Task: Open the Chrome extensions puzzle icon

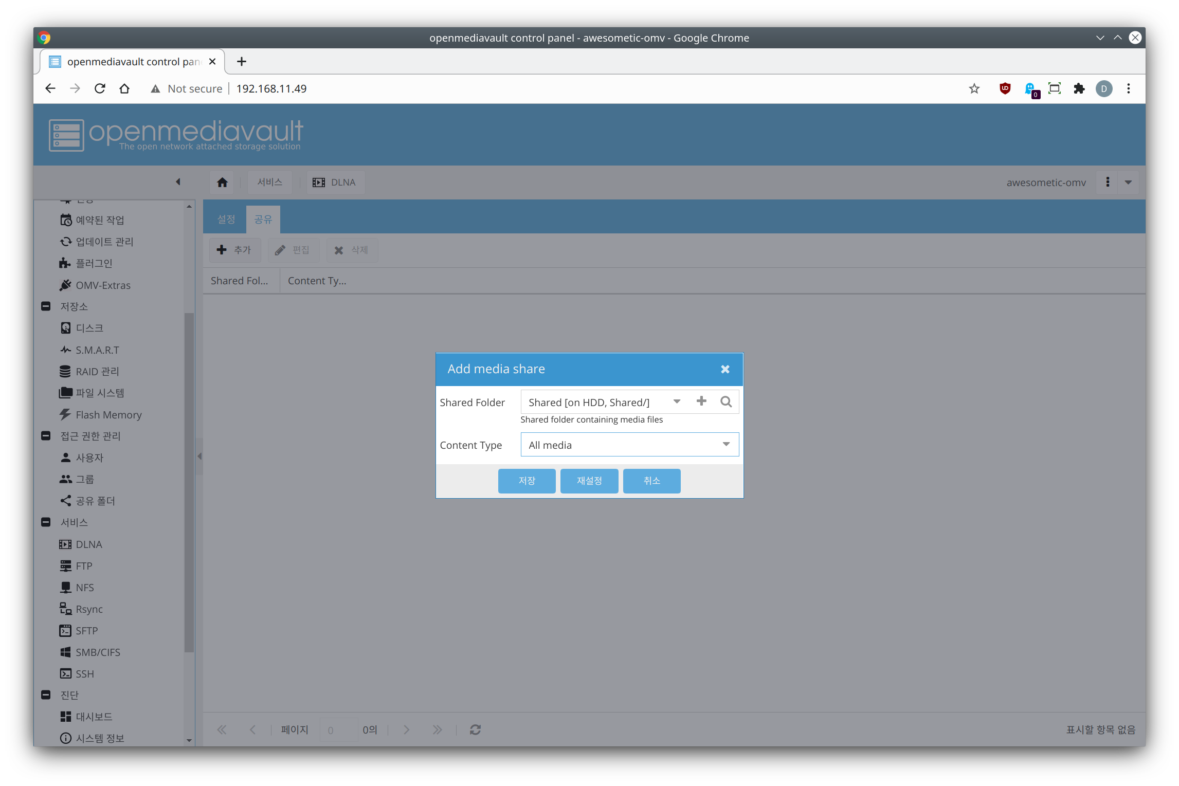Action: click(x=1079, y=88)
